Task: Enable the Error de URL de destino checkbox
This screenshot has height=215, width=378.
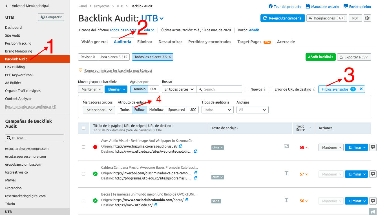Action: [x=271, y=89]
